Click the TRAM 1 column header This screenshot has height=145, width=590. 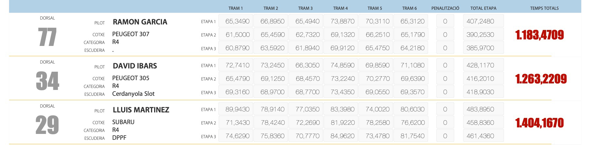[x=236, y=8]
